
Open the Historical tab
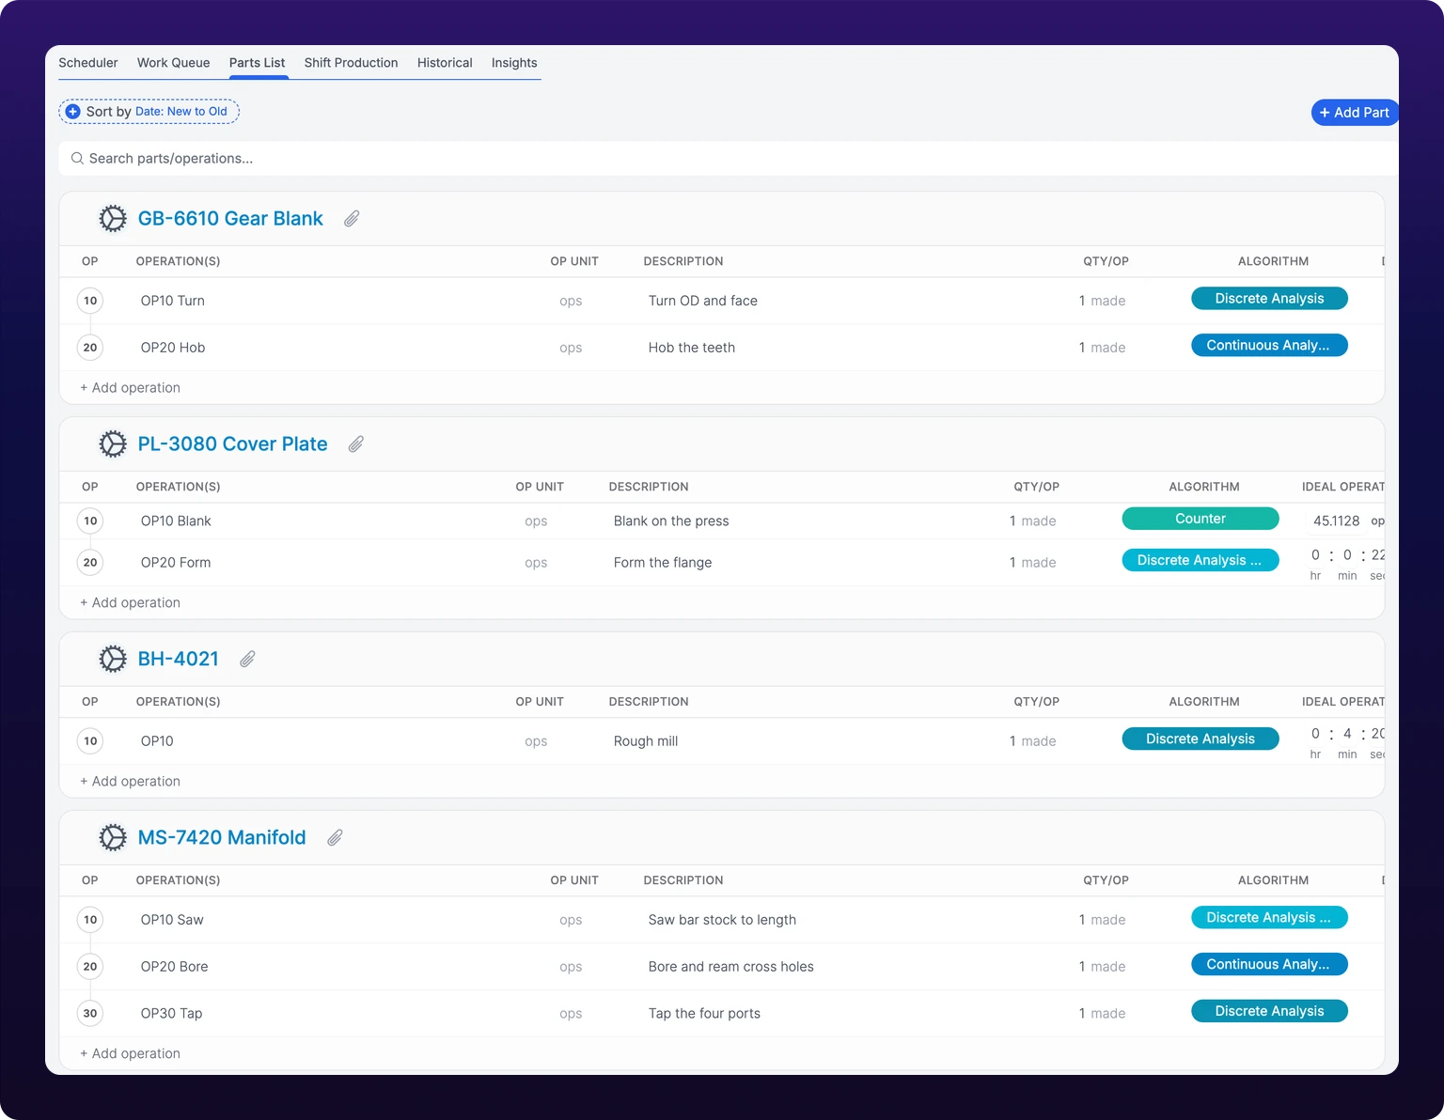pyautogui.click(x=445, y=63)
